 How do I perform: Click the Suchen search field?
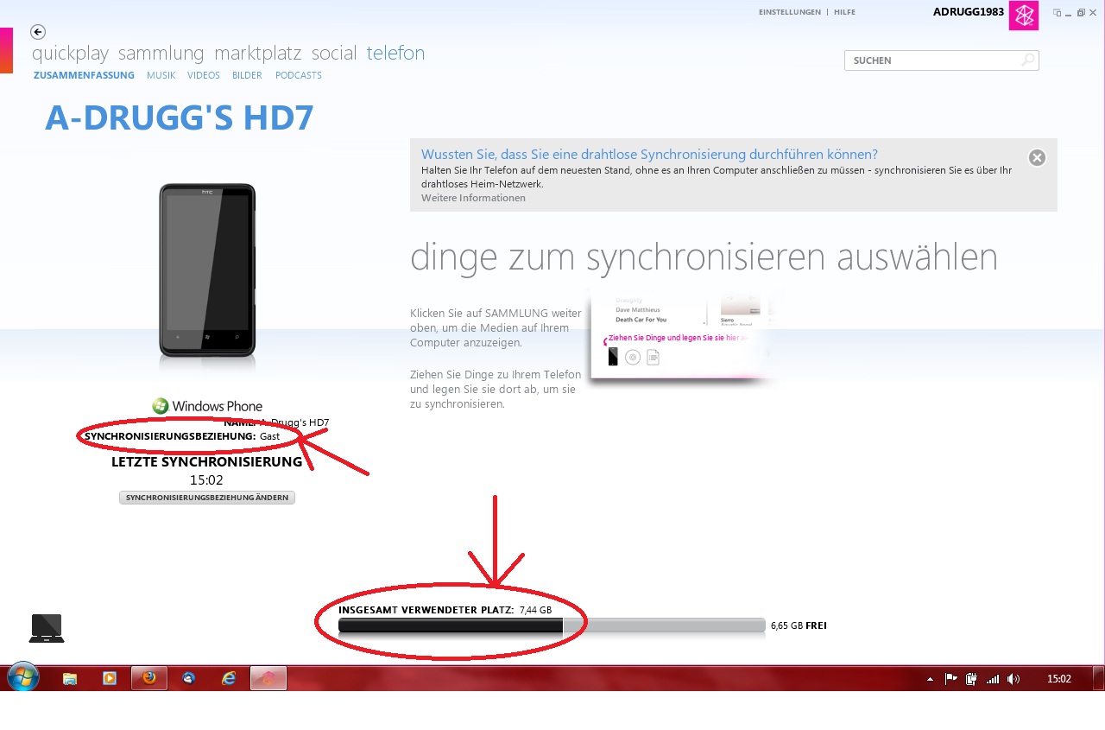941,60
